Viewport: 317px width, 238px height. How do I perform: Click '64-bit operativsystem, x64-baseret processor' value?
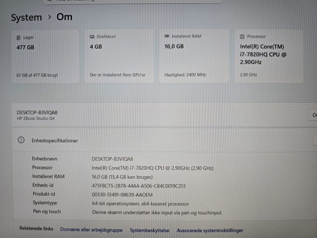pyautogui.click(x=141, y=204)
